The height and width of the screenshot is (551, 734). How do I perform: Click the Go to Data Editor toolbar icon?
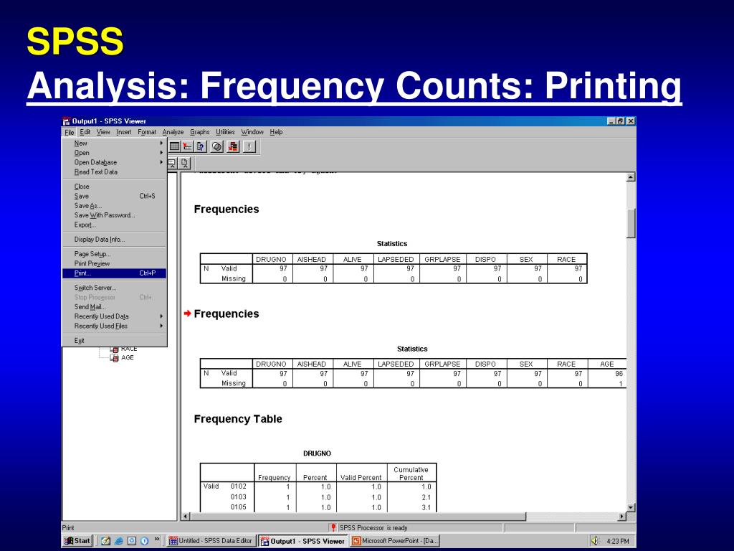click(175, 146)
